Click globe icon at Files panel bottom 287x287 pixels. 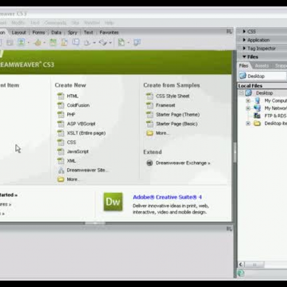[x=241, y=273]
